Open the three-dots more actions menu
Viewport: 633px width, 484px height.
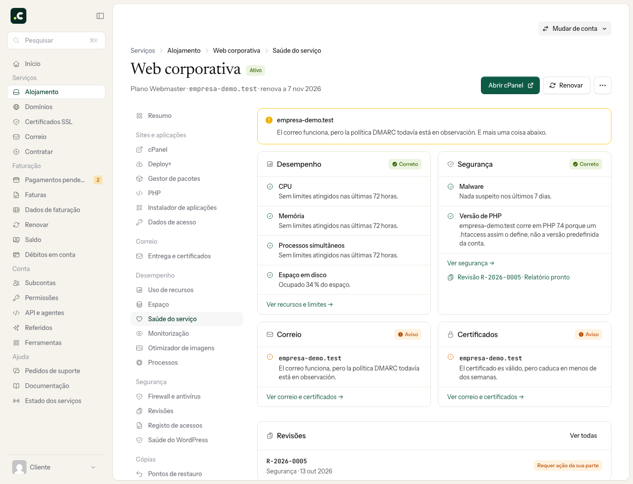603,85
